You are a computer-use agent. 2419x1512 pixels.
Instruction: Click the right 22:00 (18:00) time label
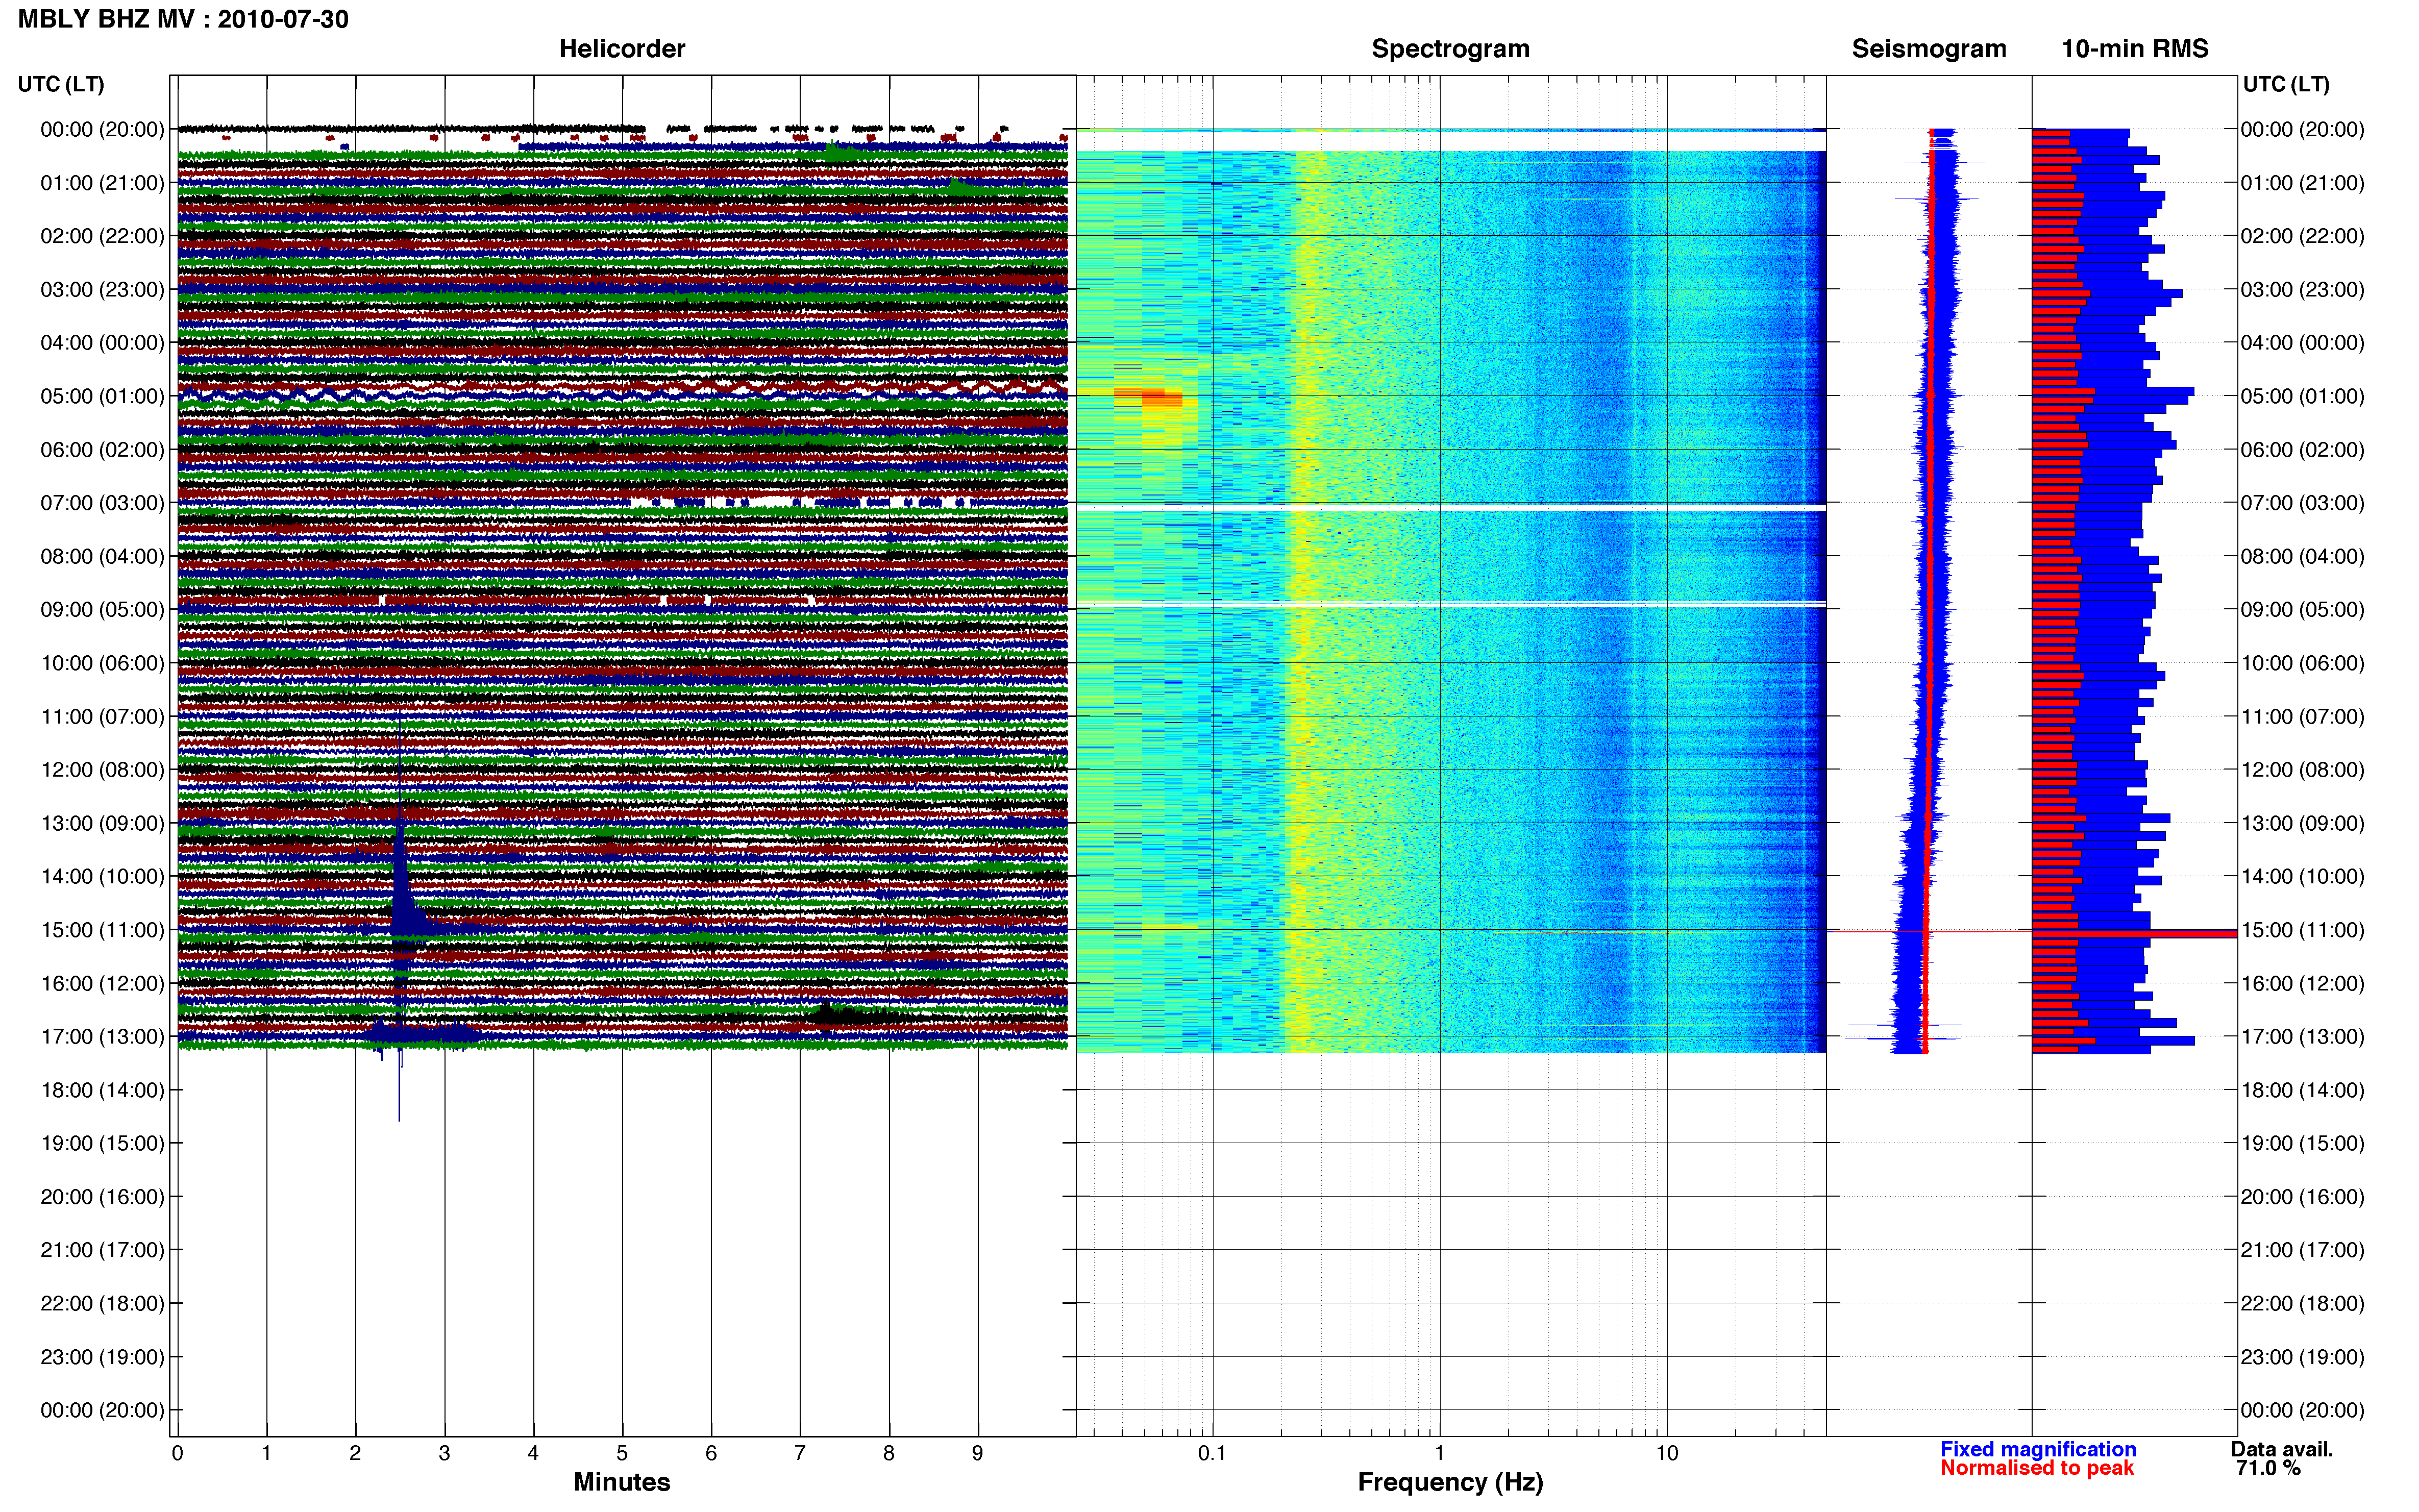[x=2302, y=1304]
